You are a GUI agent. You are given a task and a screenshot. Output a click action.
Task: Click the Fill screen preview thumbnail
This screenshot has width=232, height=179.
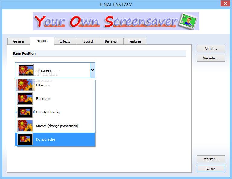[25, 85]
